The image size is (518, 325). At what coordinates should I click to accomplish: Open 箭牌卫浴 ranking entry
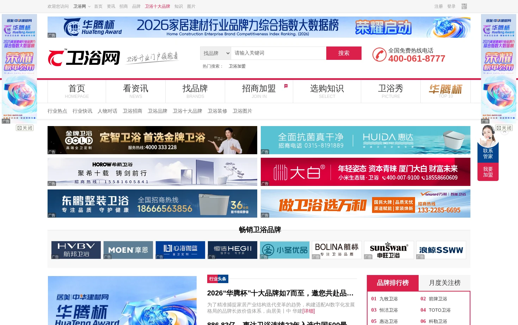point(438,299)
